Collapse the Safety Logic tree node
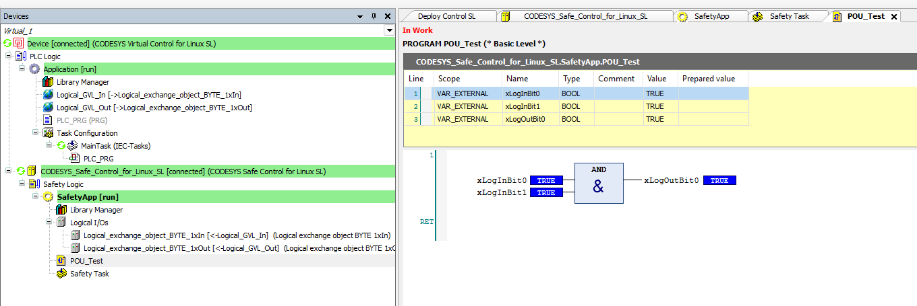This screenshot has height=306, width=917. click(22, 184)
